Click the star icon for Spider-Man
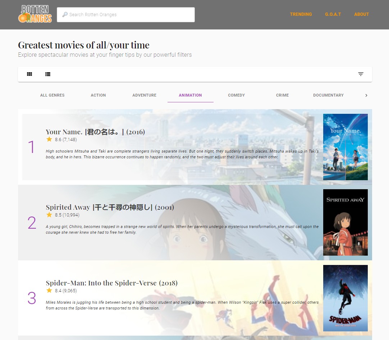Viewport: 389px width, 340px height. pyautogui.click(x=49, y=290)
